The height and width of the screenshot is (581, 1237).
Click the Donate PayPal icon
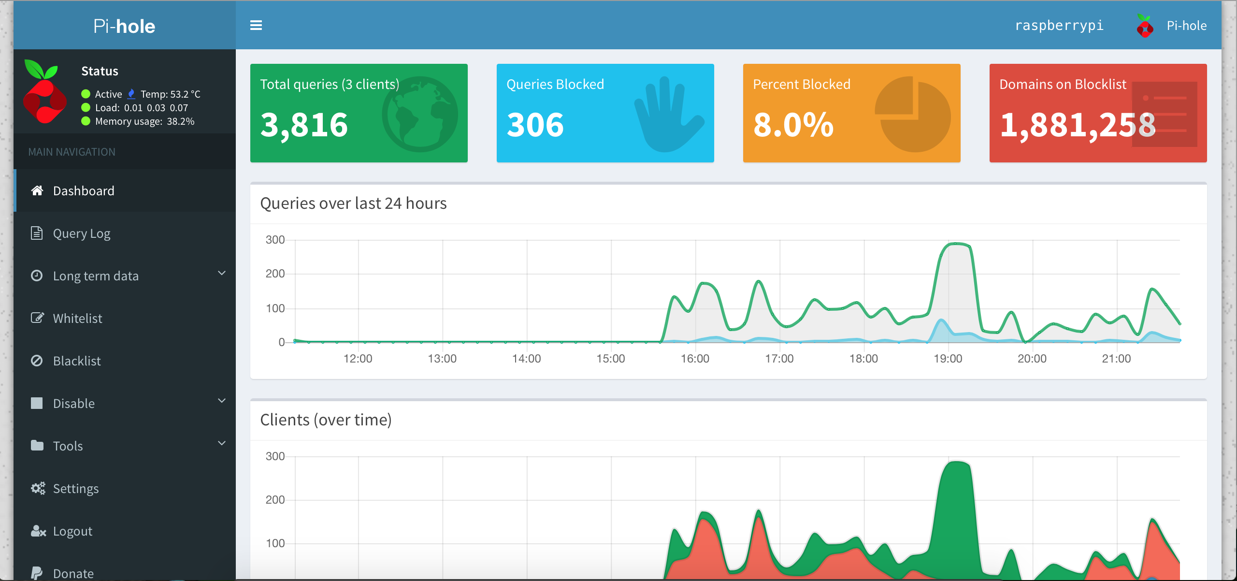(37, 573)
